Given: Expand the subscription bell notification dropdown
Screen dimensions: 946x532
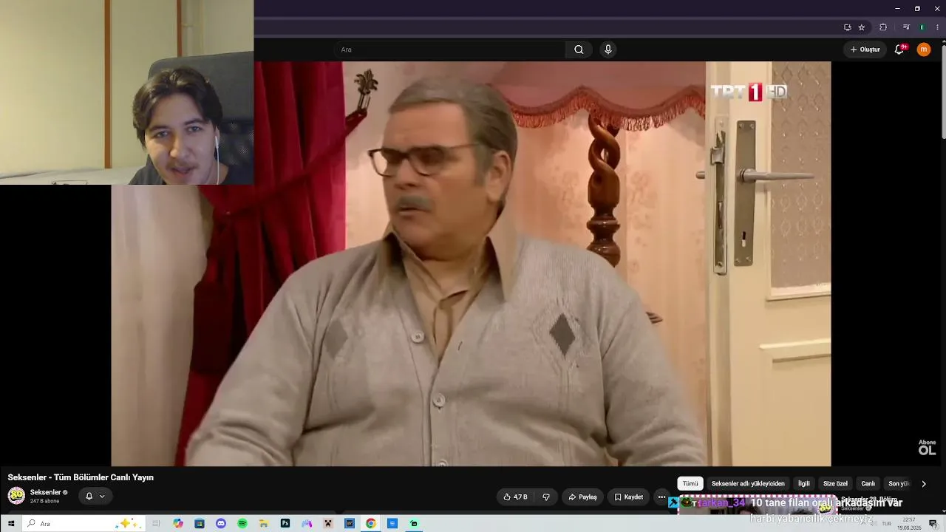Looking at the screenshot, I should pyautogui.click(x=95, y=497).
